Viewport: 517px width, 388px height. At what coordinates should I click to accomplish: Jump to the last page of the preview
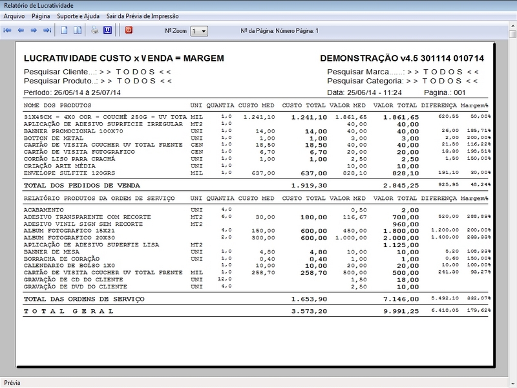coord(47,30)
